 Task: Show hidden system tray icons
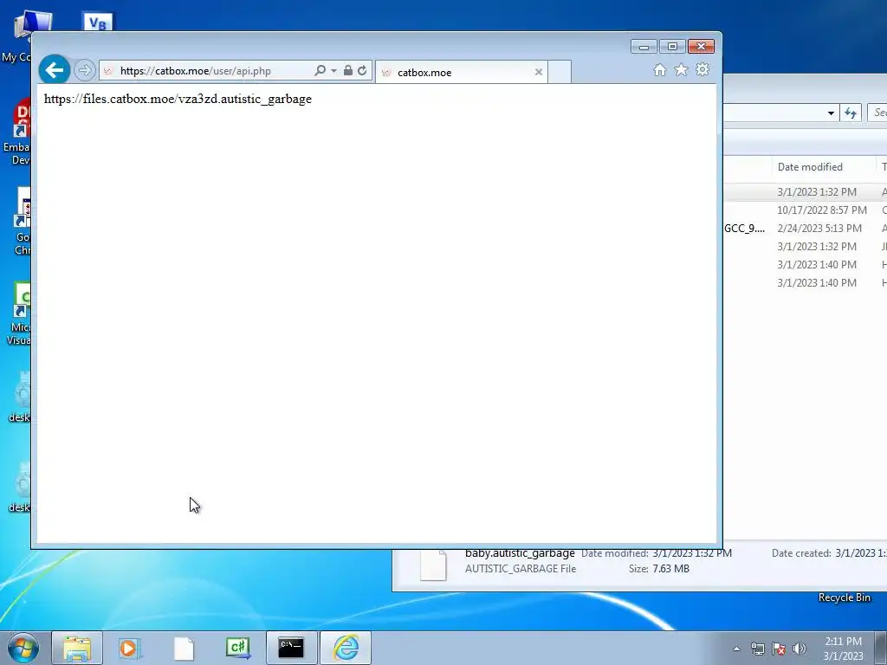coord(736,649)
